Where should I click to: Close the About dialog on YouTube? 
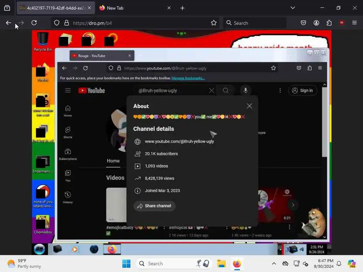249,106
